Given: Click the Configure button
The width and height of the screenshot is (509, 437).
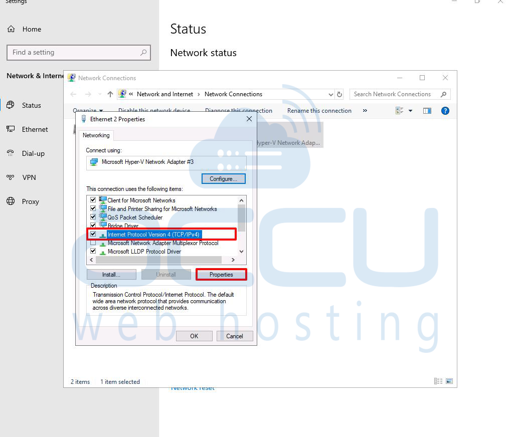Looking at the screenshot, I should [x=223, y=179].
